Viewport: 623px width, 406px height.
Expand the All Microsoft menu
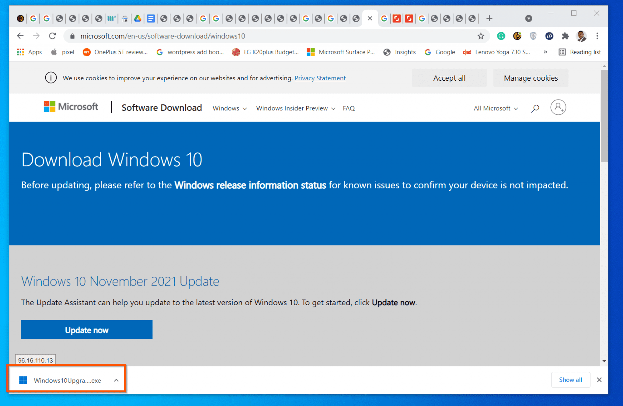click(x=496, y=108)
